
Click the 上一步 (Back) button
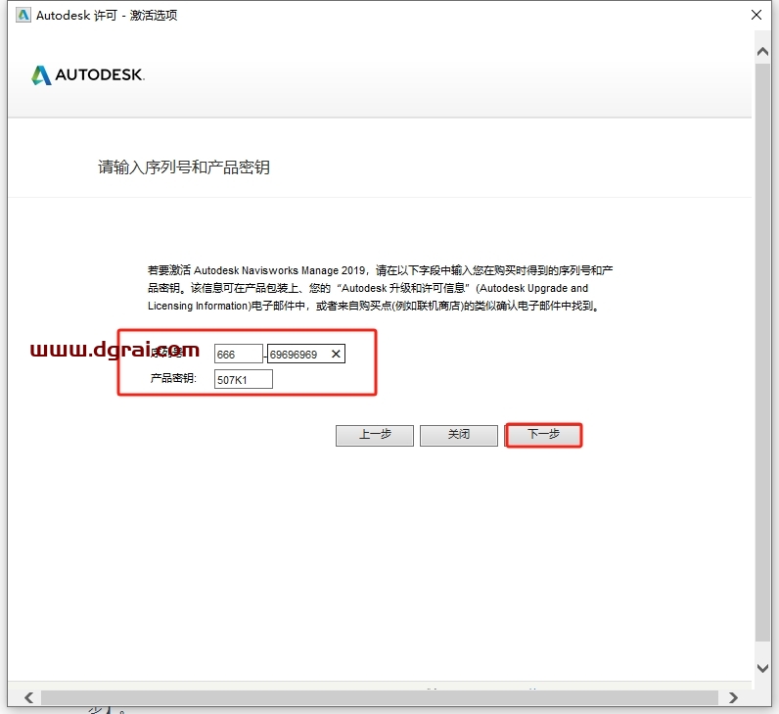(x=375, y=435)
